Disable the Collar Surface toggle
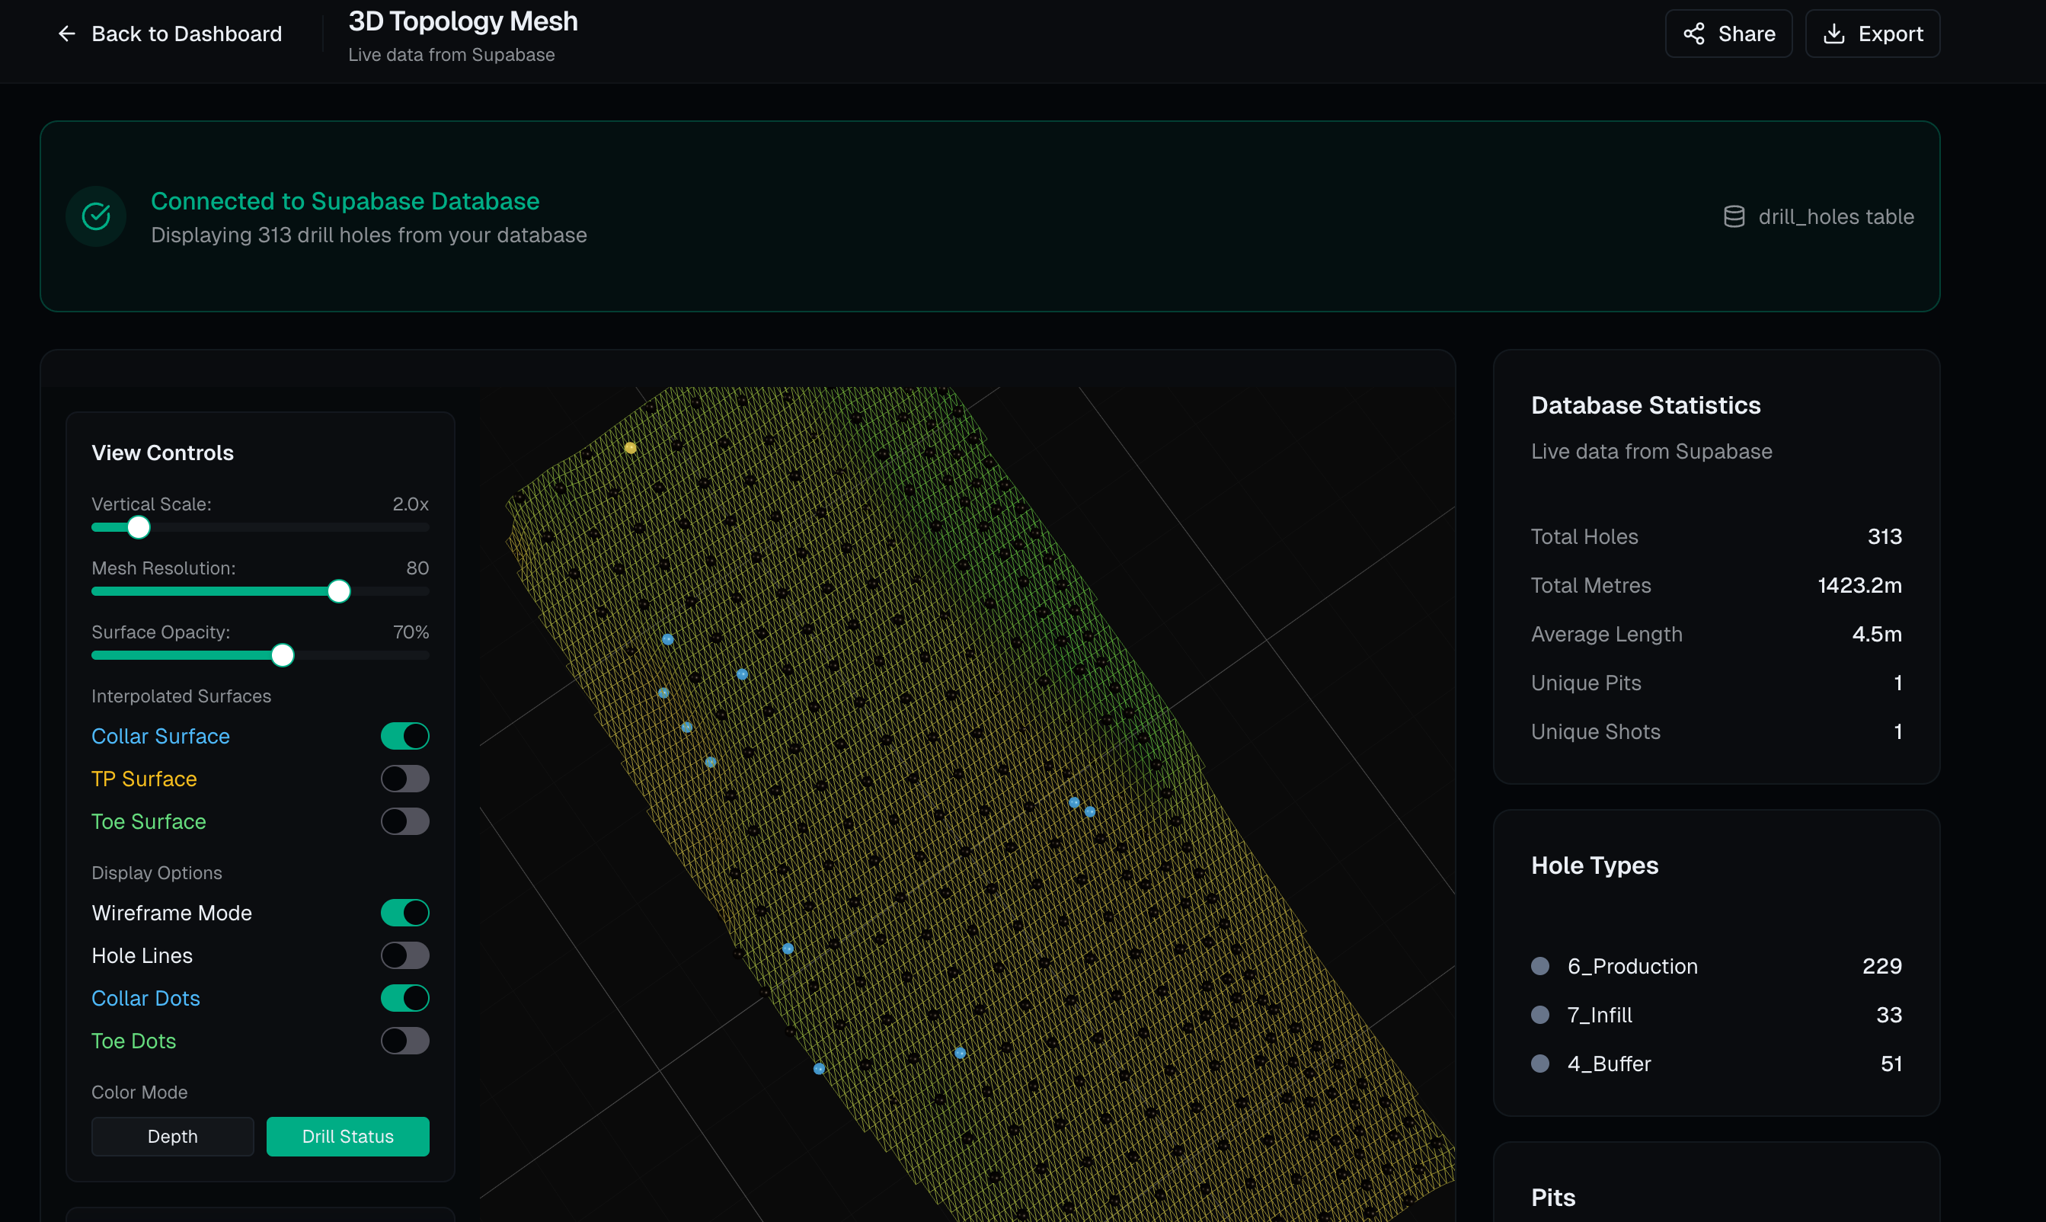2046x1222 pixels. pyautogui.click(x=404, y=735)
